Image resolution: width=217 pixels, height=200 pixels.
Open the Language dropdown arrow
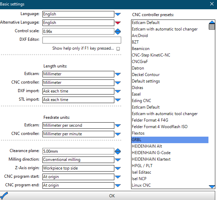click(118, 14)
